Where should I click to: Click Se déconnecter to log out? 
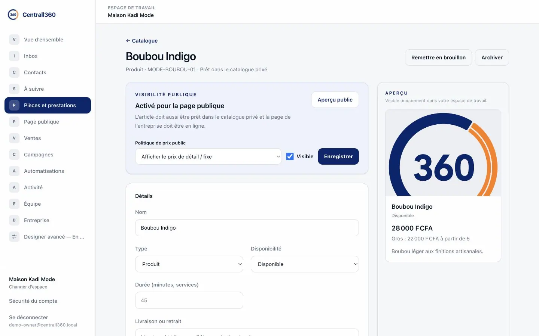click(28, 317)
